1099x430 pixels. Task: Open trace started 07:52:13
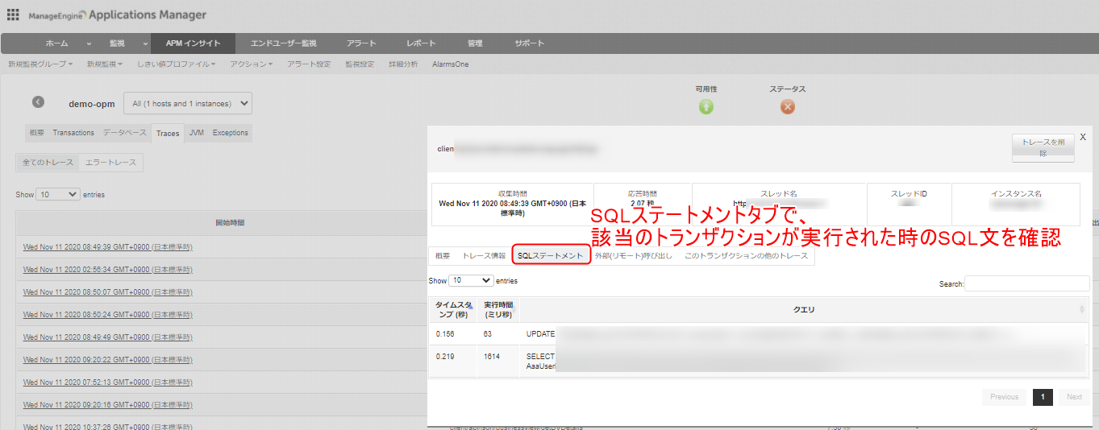click(x=108, y=382)
